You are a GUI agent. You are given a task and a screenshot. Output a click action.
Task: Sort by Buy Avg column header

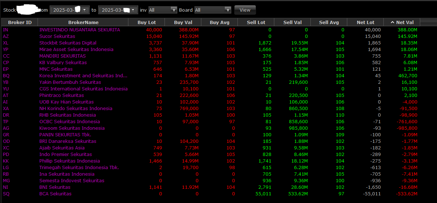[220, 22]
